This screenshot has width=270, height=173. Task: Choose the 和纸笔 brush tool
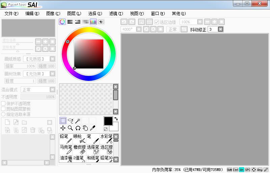(93, 158)
